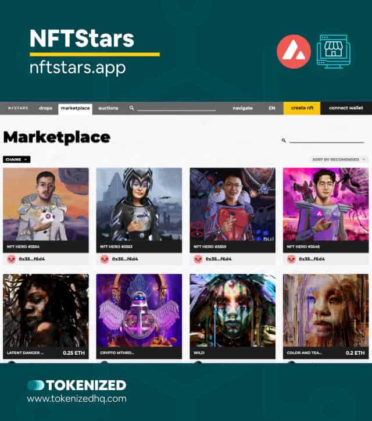
Task: Open the Latent Danger NFT thumbnail
Action: pos(46,311)
